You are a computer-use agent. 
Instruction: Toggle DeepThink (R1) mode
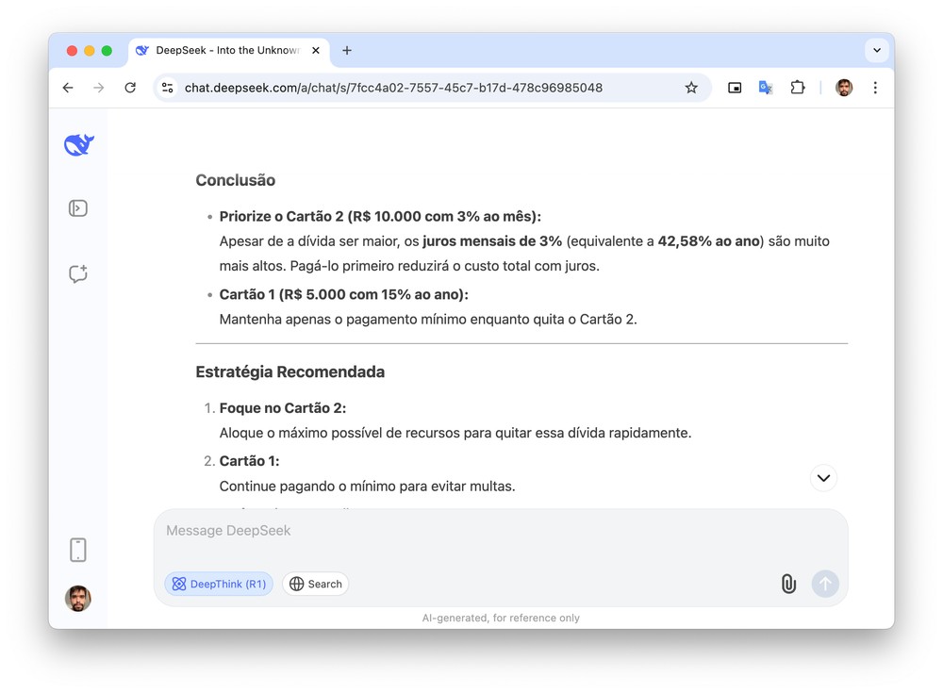tap(219, 584)
